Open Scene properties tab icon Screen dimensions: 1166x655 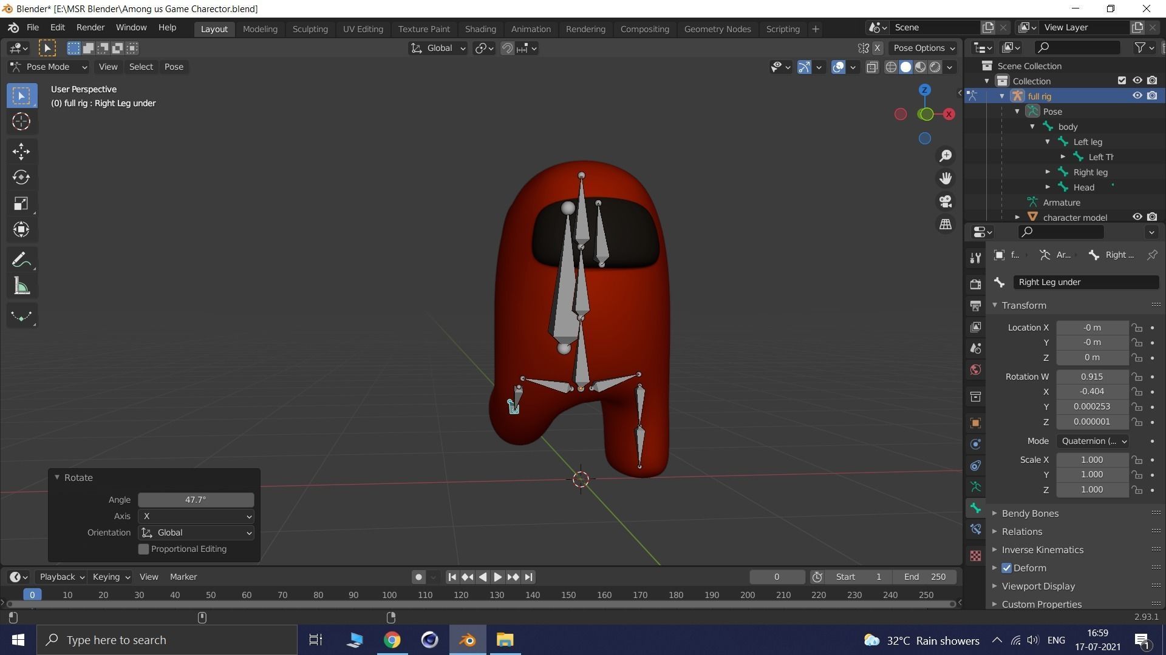pos(975,348)
